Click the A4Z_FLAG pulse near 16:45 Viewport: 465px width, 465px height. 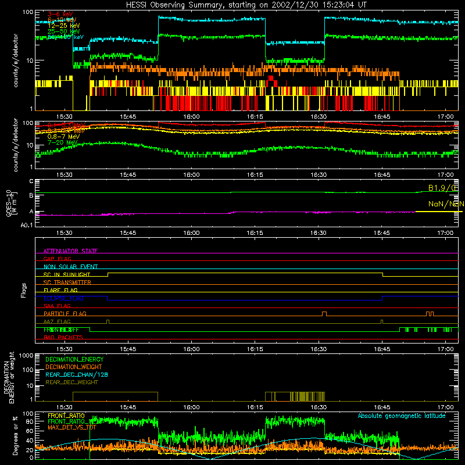(x=382, y=321)
